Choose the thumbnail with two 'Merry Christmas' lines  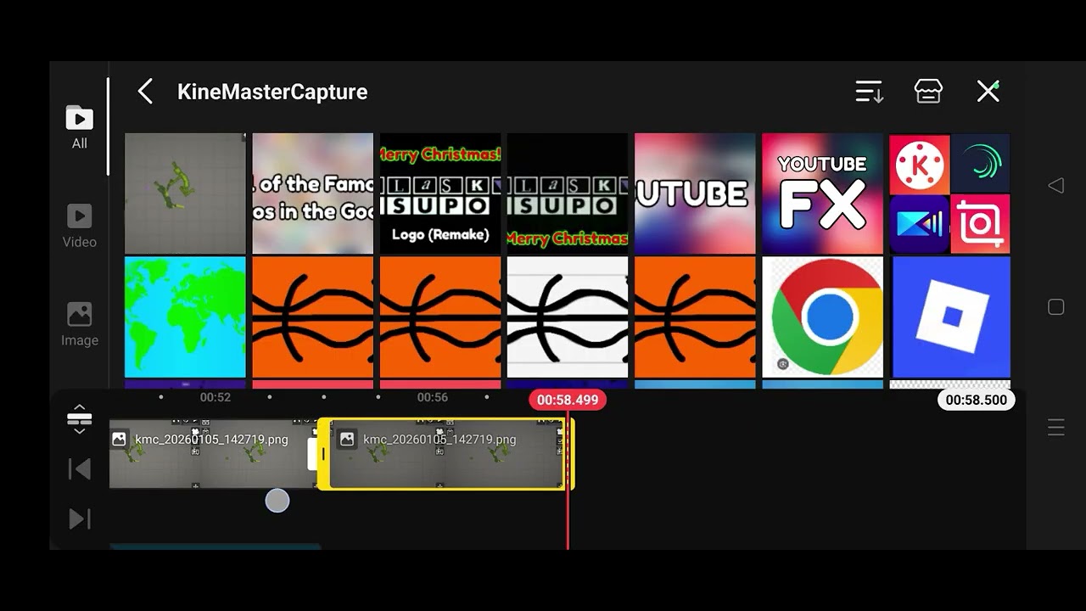click(x=567, y=193)
